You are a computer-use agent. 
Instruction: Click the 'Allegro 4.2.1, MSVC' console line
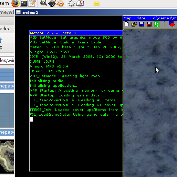pyautogui.click(x=50, y=52)
